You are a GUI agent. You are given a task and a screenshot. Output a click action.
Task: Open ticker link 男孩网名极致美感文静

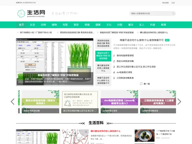coord(77,33)
